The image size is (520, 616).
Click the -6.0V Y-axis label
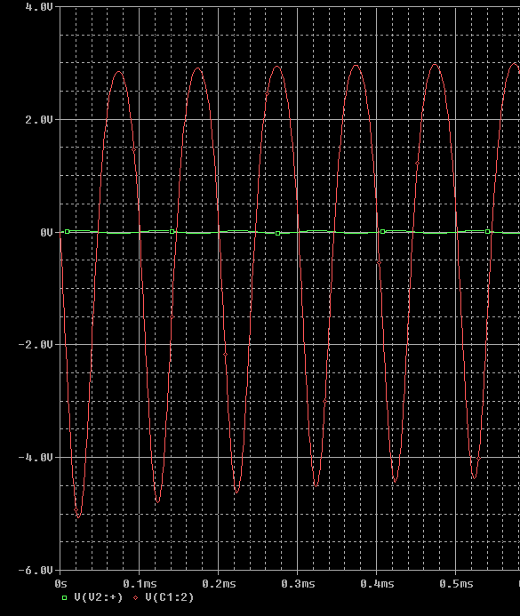coord(36,571)
